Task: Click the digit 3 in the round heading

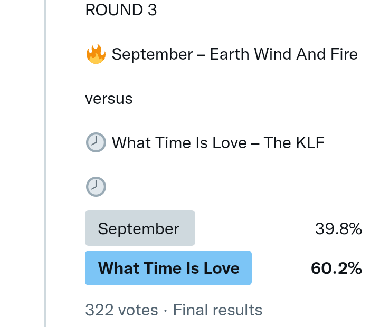Action: tap(152, 10)
